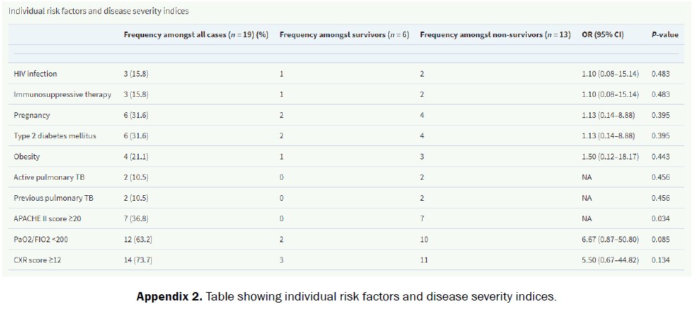Image resolution: width=697 pixels, height=311 pixels.
Task: Click the 0.034 P-value cell
Action: (x=662, y=219)
